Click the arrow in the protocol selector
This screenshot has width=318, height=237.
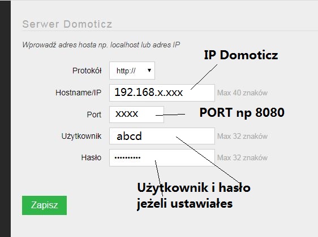point(149,71)
